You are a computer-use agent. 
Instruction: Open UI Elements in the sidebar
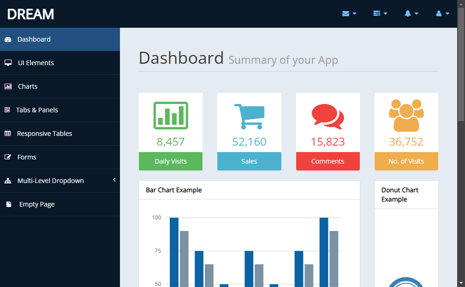coord(60,63)
